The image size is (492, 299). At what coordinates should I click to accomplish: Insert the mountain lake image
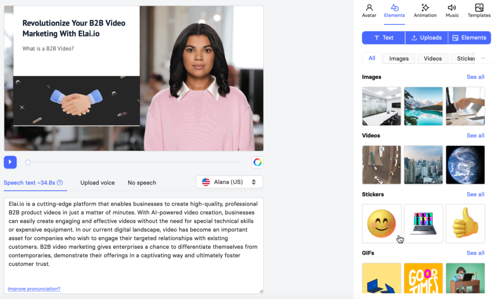coord(423,106)
